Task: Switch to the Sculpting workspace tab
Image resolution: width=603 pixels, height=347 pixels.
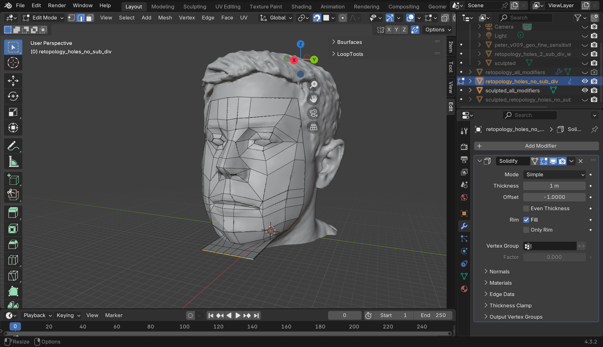Action: tap(194, 6)
